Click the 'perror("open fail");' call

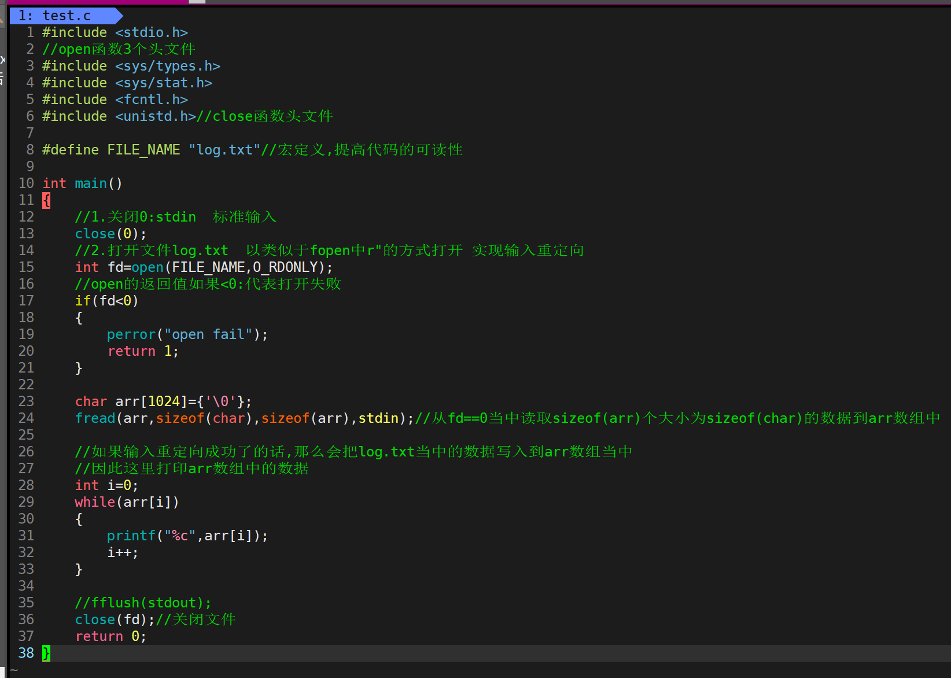pyautogui.click(x=187, y=334)
